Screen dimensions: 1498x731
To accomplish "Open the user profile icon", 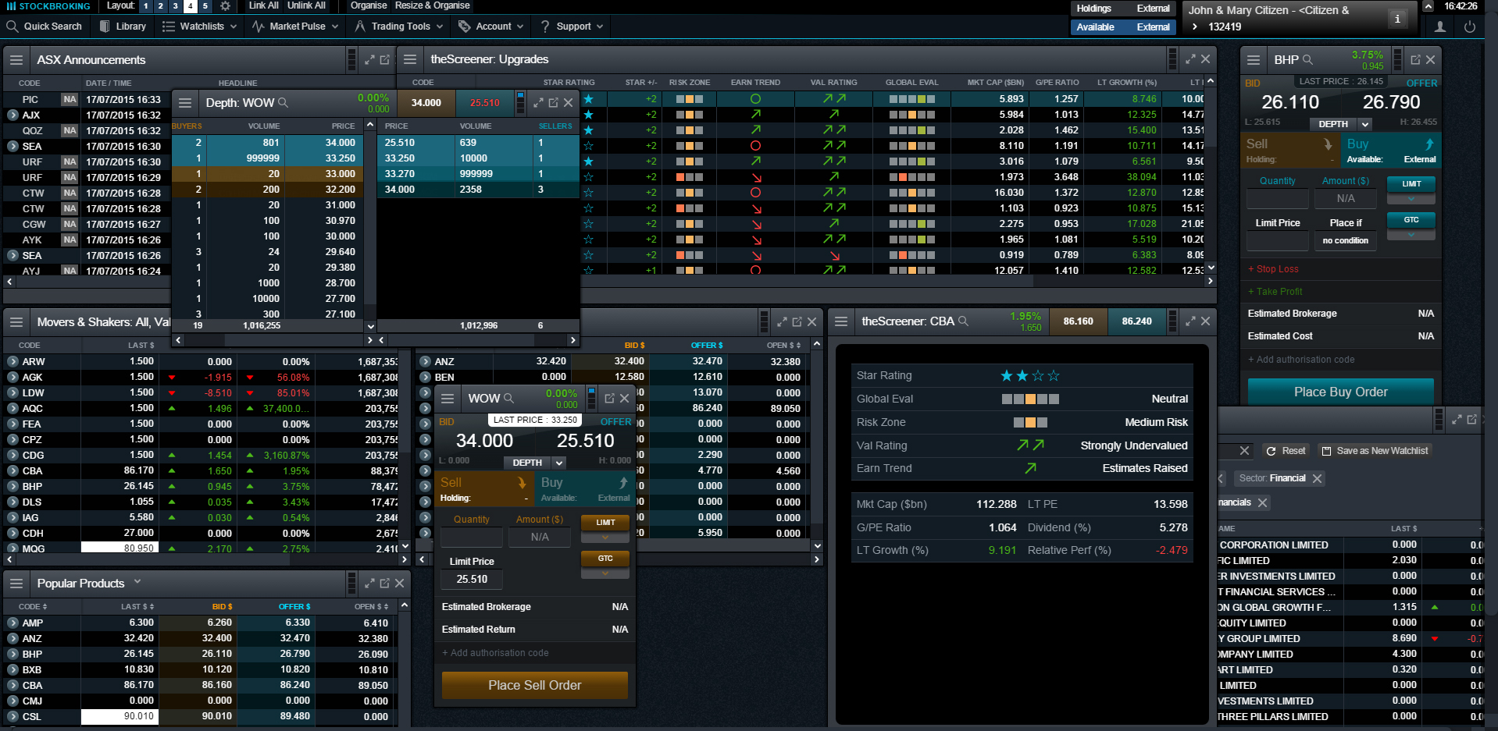I will tap(1440, 27).
